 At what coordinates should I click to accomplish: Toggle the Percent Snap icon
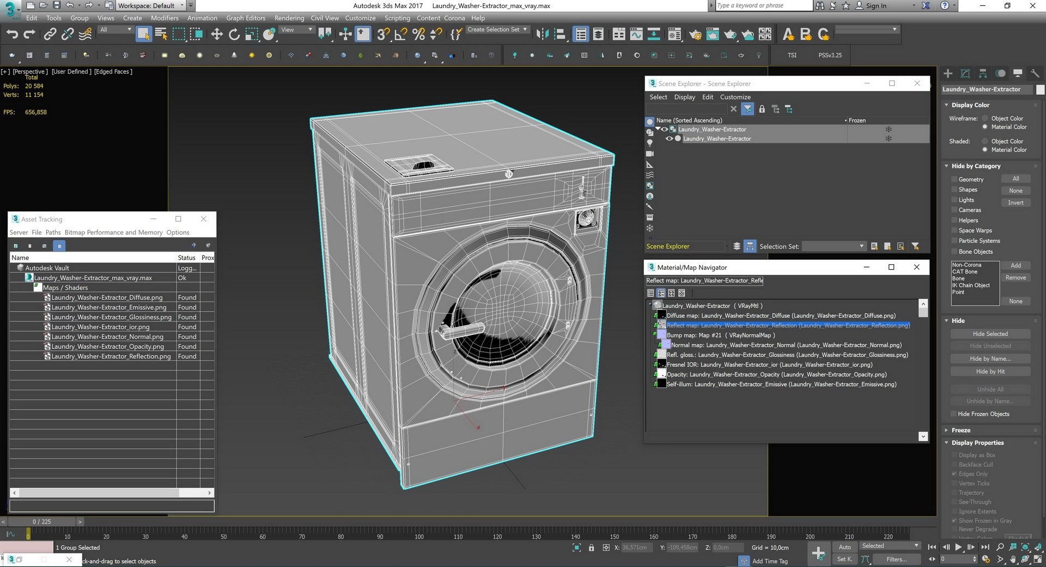(418, 34)
